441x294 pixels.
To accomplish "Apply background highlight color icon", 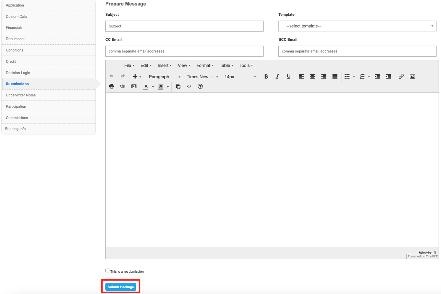I will [161, 86].
